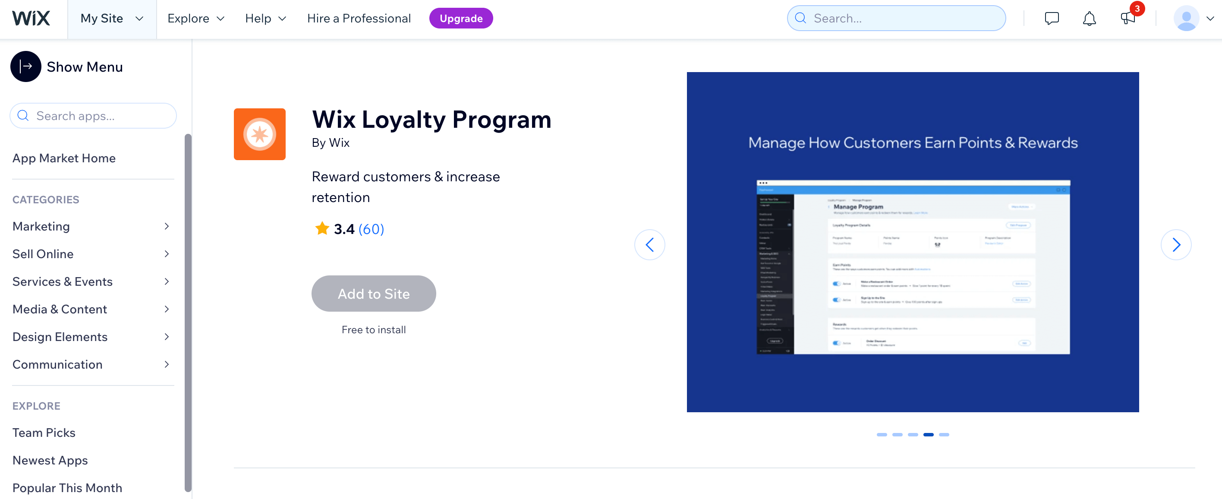Viewport: 1222px width, 499px height.
Task: Expand the Design Elements category
Action: [166, 337]
